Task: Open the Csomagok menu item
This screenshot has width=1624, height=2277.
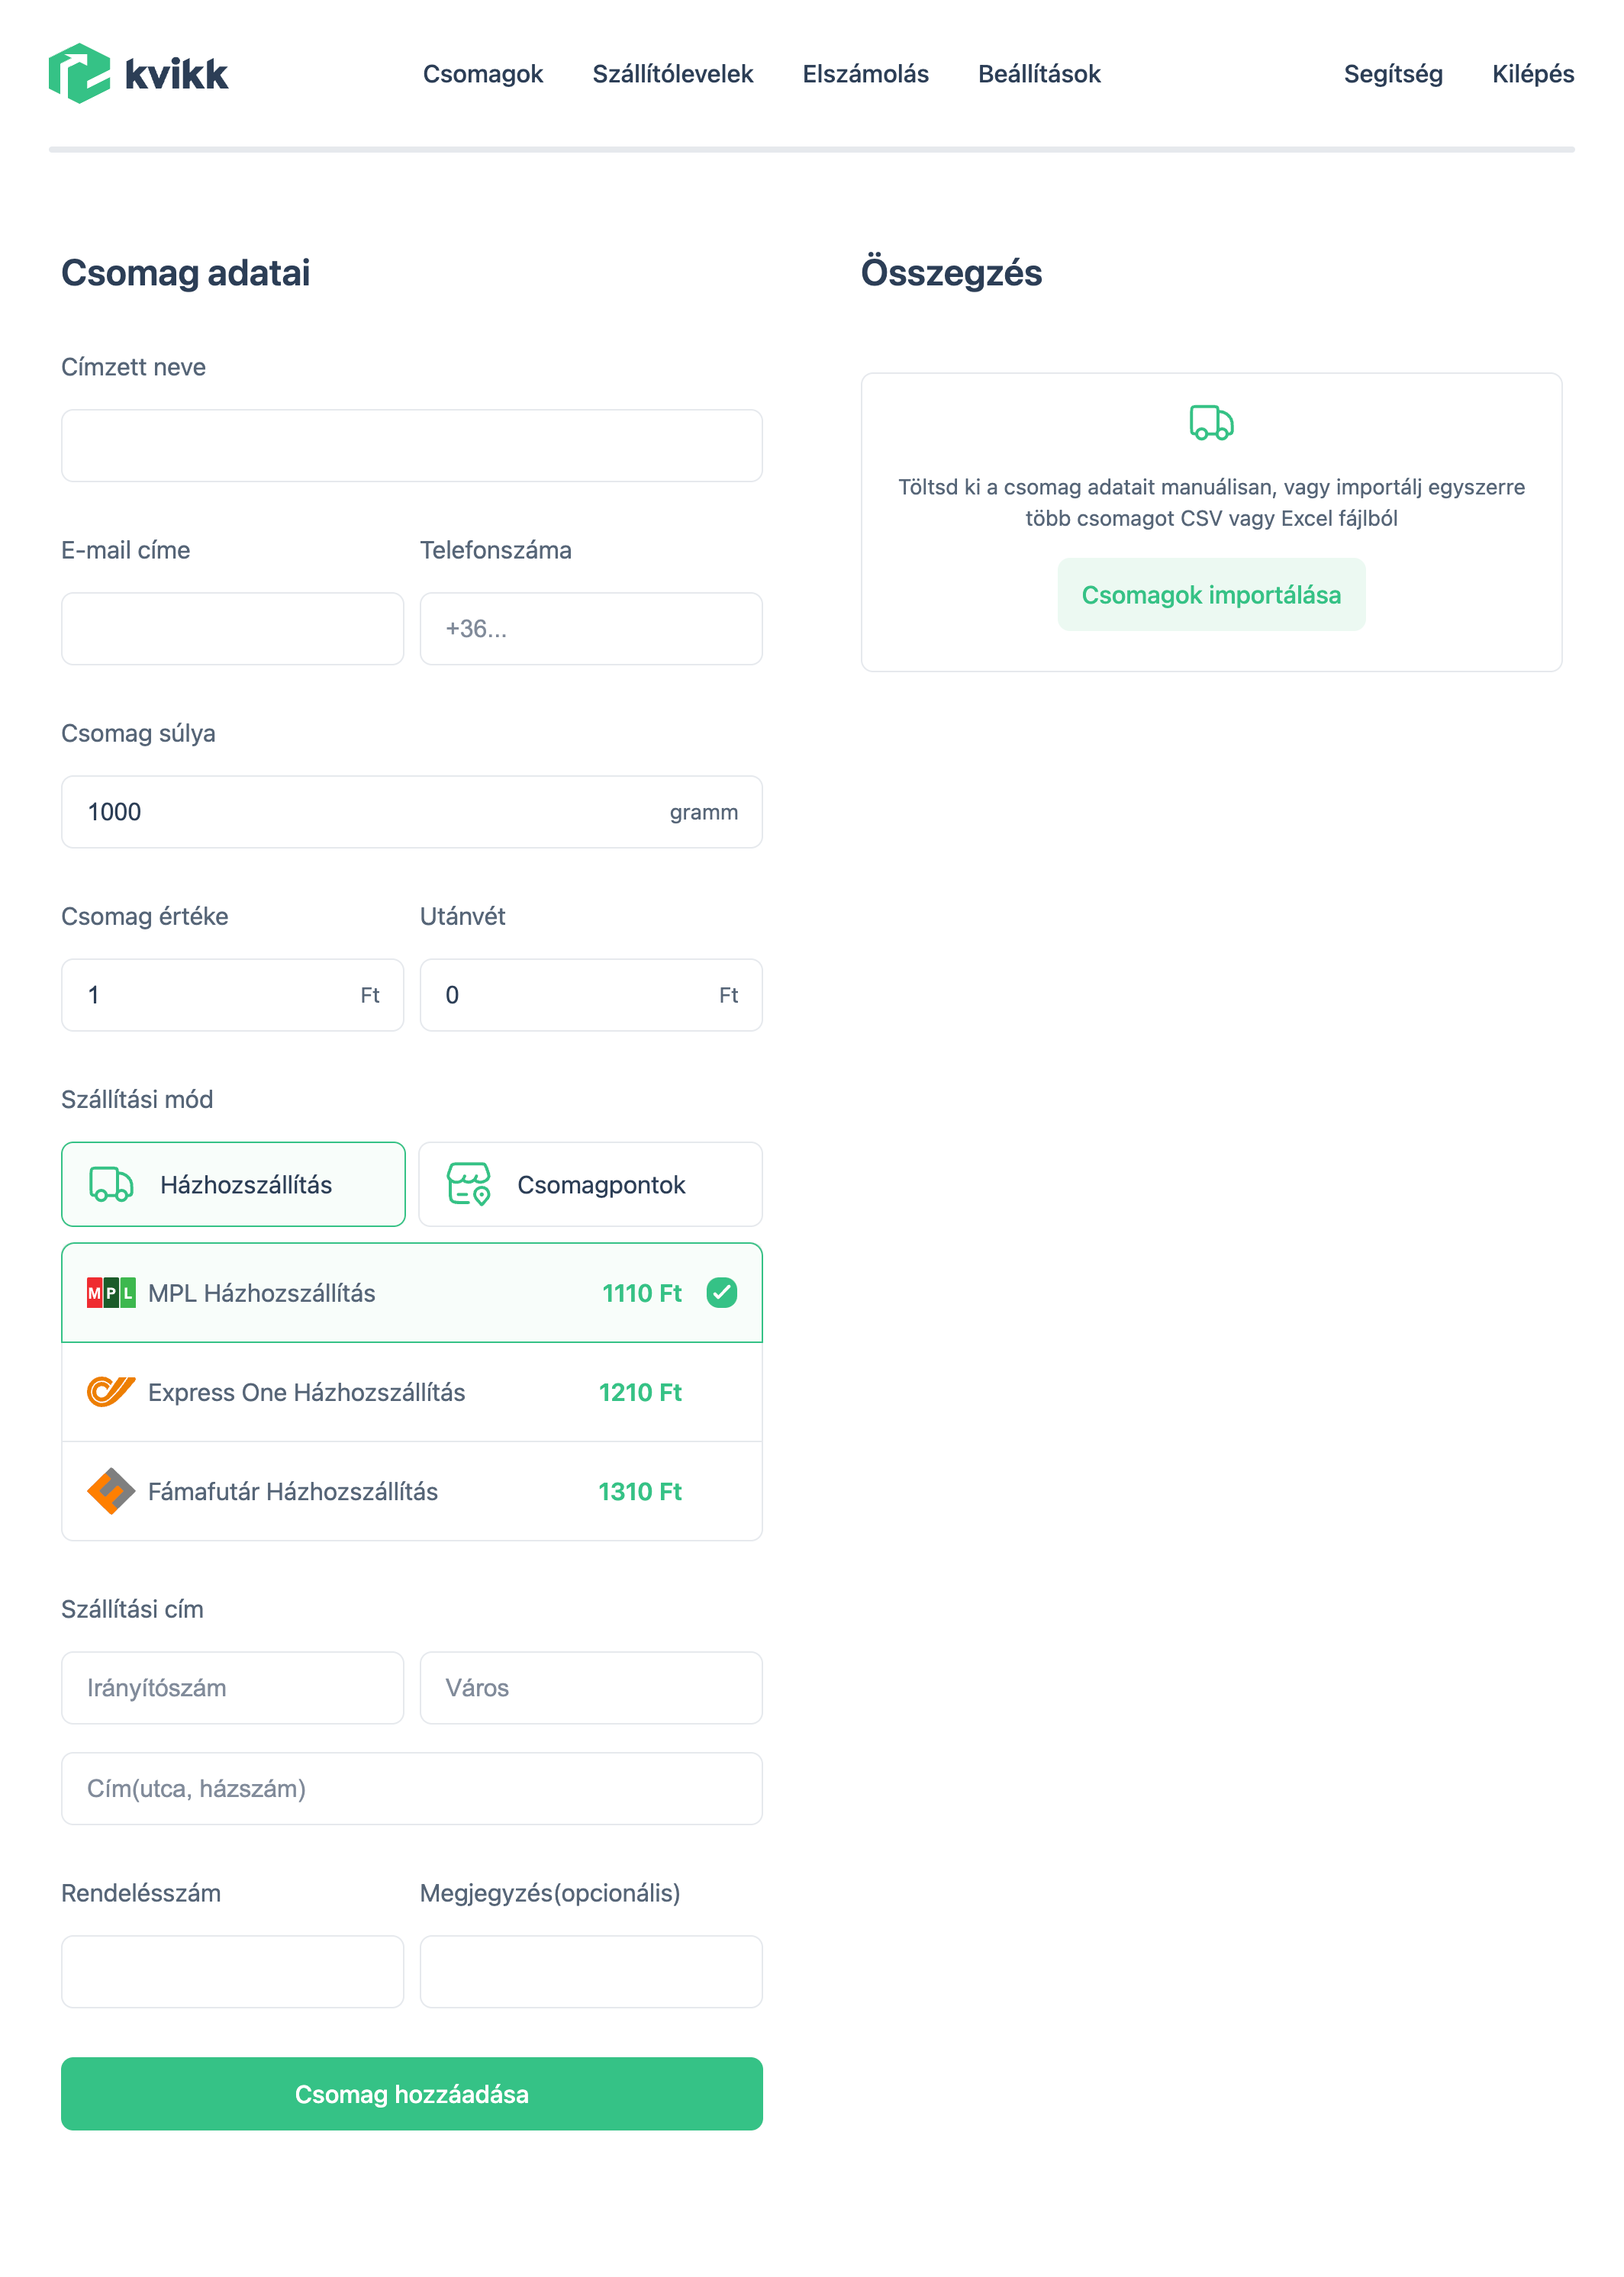Action: pos(482,74)
